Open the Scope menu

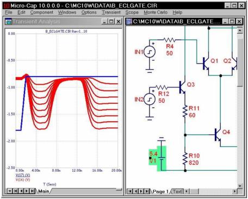pyautogui.click(x=132, y=13)
